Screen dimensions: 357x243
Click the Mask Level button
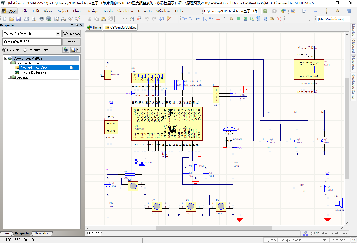click(x=329, y=233)
